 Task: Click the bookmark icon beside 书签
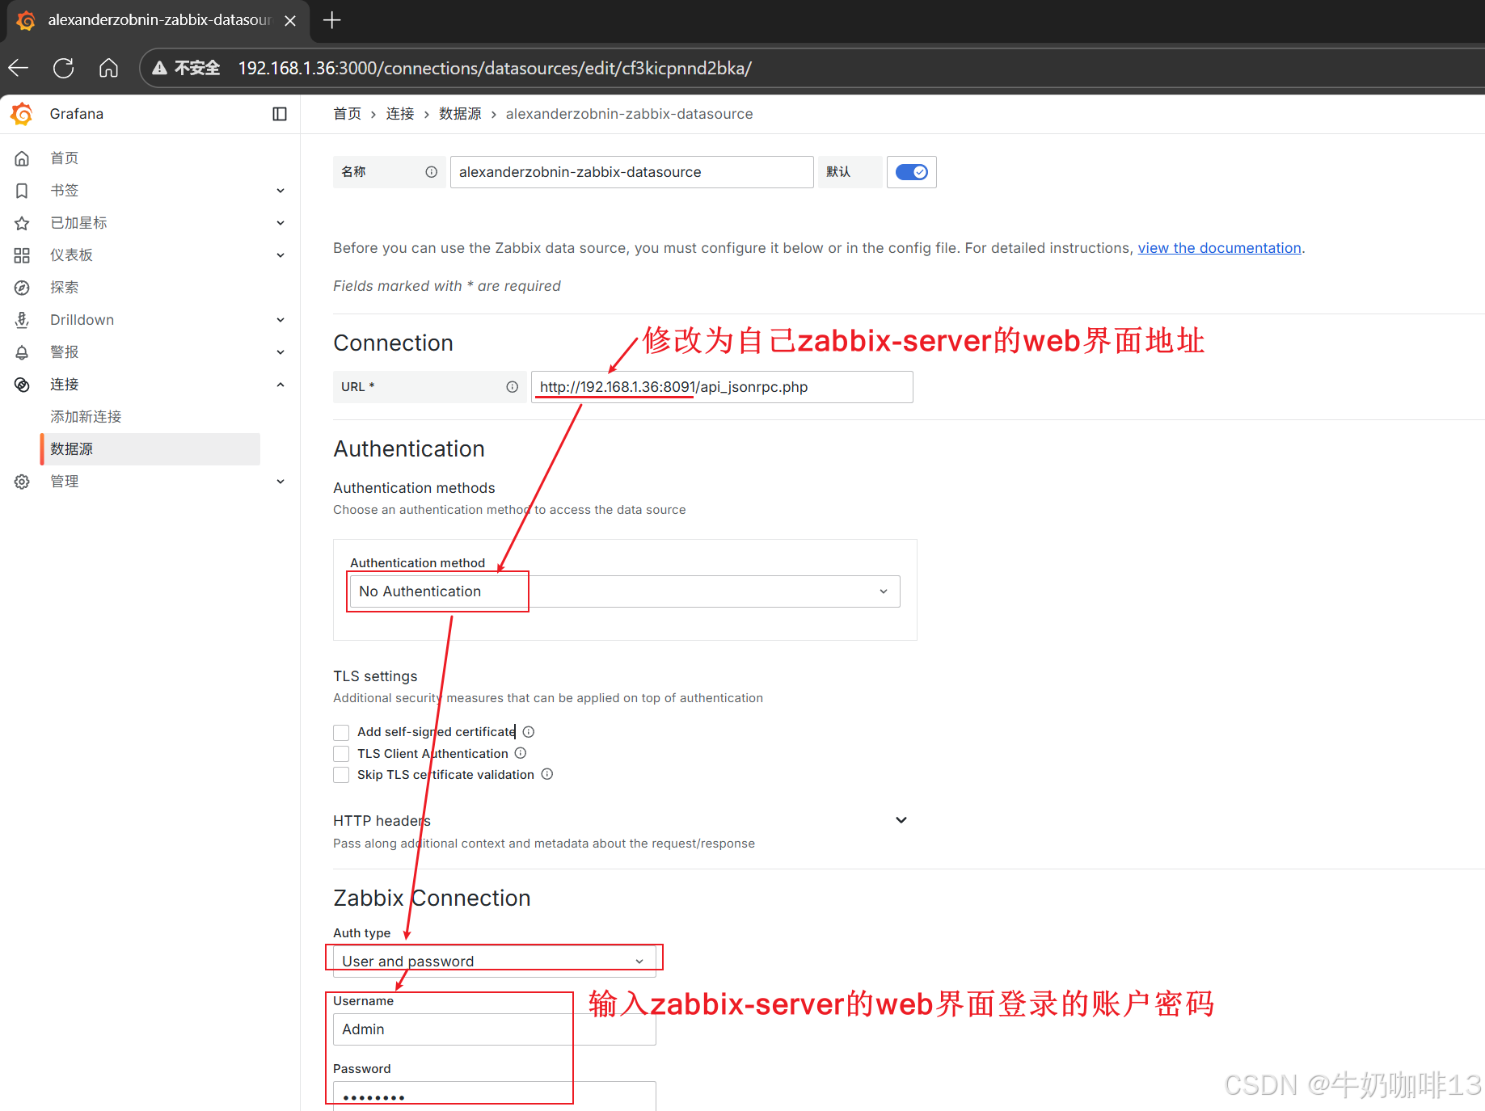tap(23, 191)
